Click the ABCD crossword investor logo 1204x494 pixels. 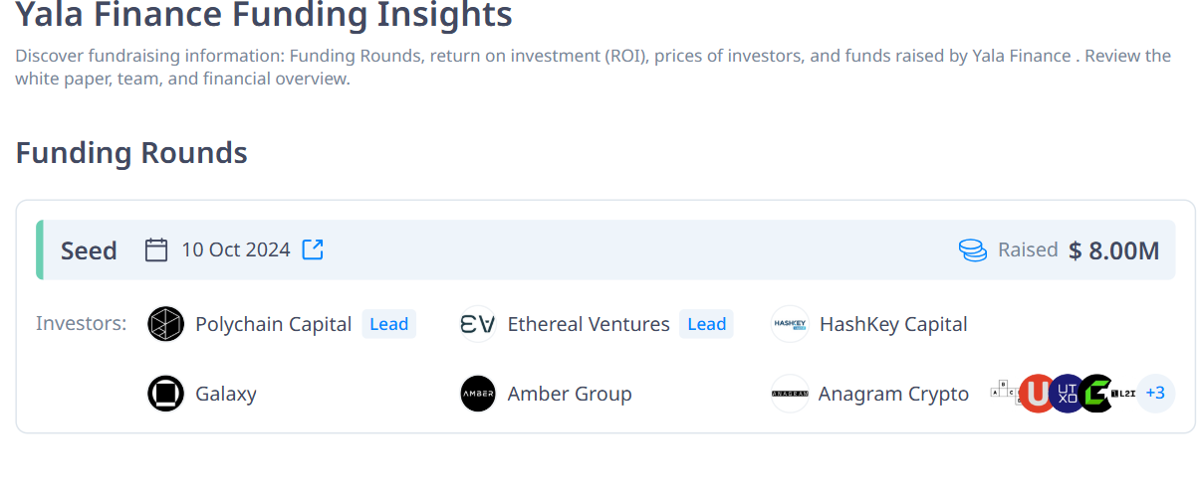click(x=1006, y=391)
